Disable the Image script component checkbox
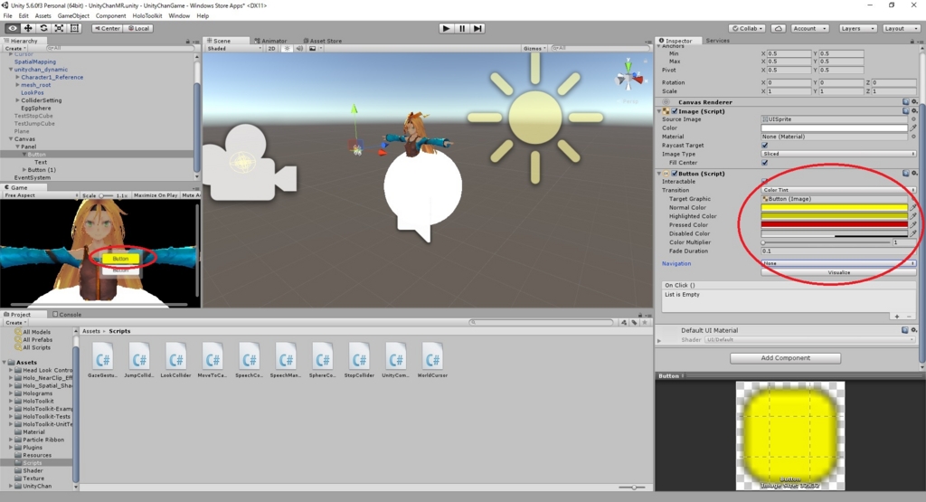Viewport: 926px width, 502px height. 675,111
